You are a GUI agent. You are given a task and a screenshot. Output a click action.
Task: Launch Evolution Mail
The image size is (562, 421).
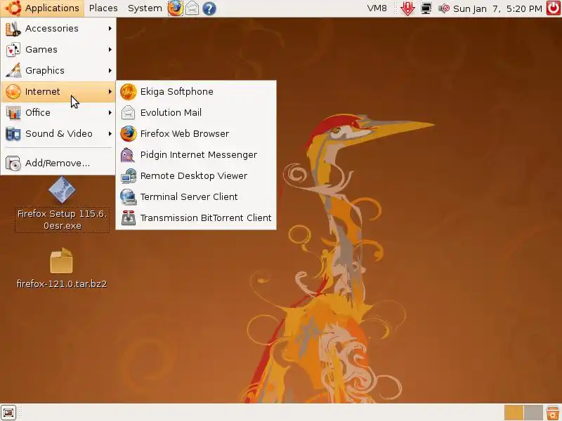tap(196, 112)
